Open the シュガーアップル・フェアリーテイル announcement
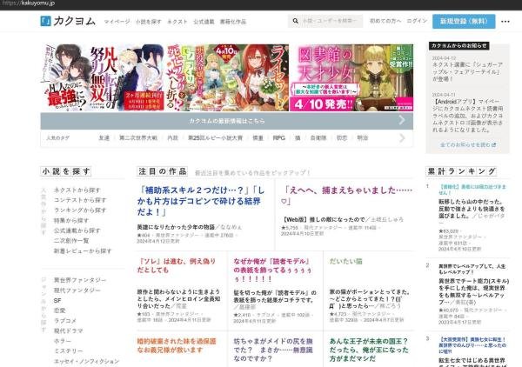522x367 pixels. (467, 71)
